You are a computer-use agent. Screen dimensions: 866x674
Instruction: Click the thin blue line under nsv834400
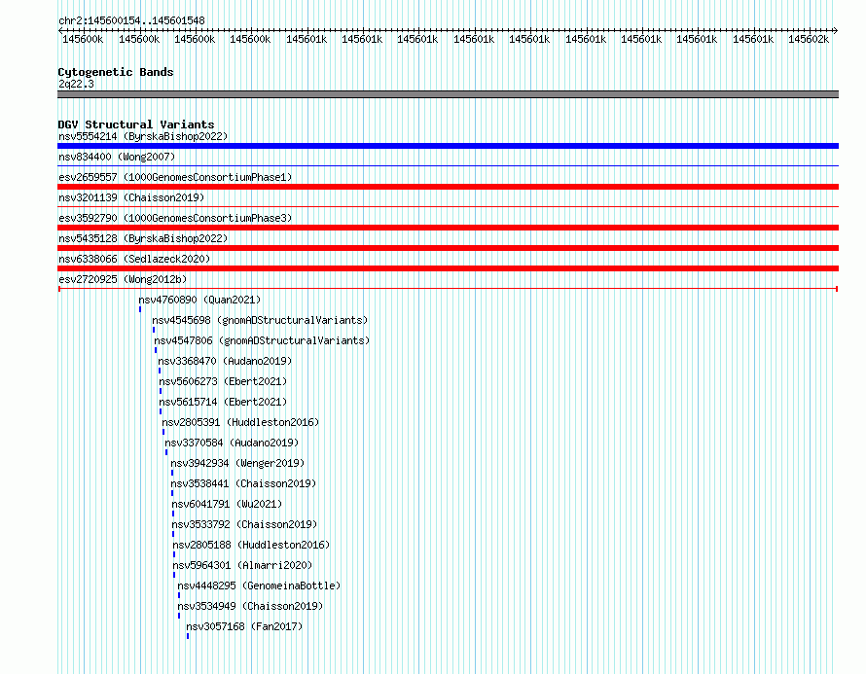448,165
